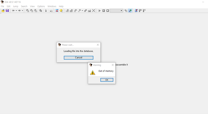Jump forward with the right arrow icon
This screenshot has width=208, height=114.
(19, 11)
